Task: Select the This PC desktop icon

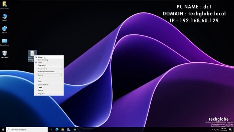Action: [5, 17]
